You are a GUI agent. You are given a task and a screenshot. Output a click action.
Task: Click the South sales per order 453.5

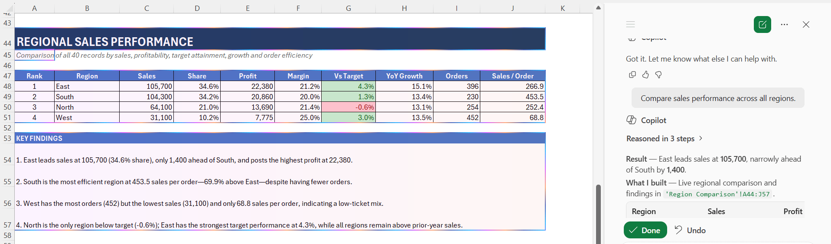512,97
